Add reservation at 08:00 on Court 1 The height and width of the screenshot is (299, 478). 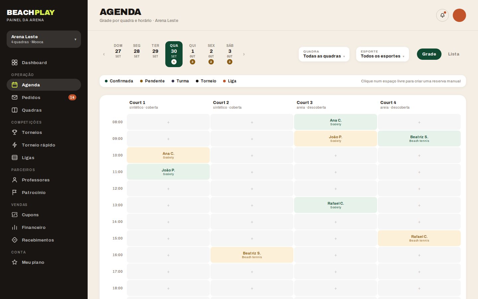(x=168, y=122)
